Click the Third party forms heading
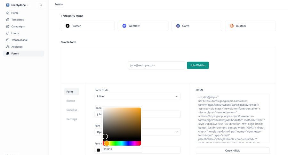The width and height of the screenshot is (288, 155). [x=72, y=16]
